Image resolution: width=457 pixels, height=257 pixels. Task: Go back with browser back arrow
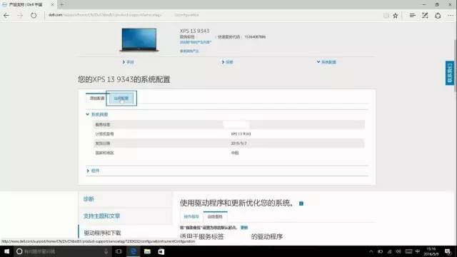click(6, 16)
